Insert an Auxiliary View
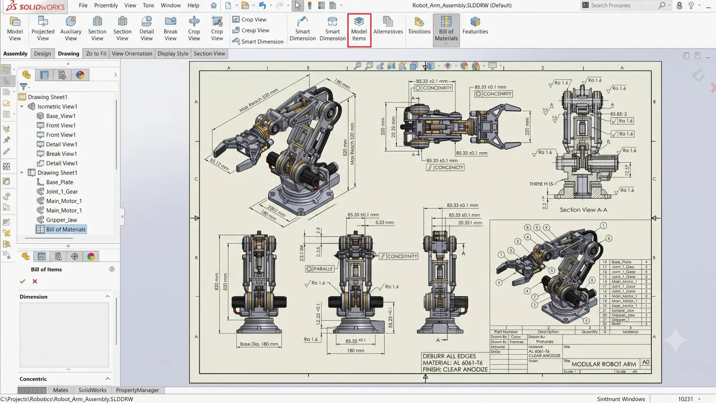716x403 pixels. 71,29
